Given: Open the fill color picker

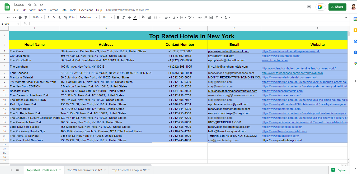Looking at the screenshot, I should pyautogui.click(x=143, y=17).
